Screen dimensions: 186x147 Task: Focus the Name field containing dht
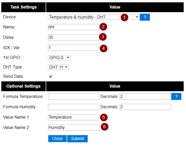pos(74,27)
